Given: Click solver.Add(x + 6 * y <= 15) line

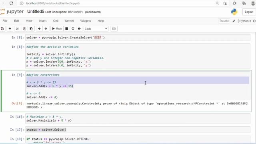Looking at the screenshot, I should point(50,86).
